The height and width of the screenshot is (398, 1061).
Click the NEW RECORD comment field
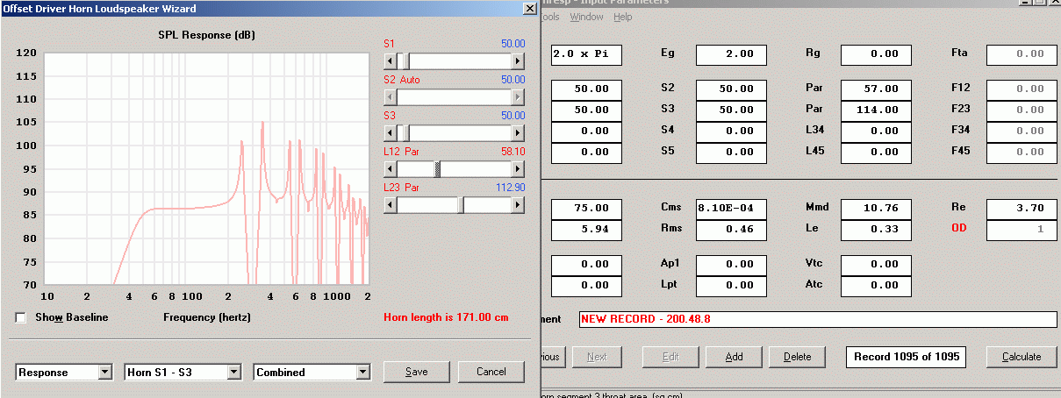[818, 320]
